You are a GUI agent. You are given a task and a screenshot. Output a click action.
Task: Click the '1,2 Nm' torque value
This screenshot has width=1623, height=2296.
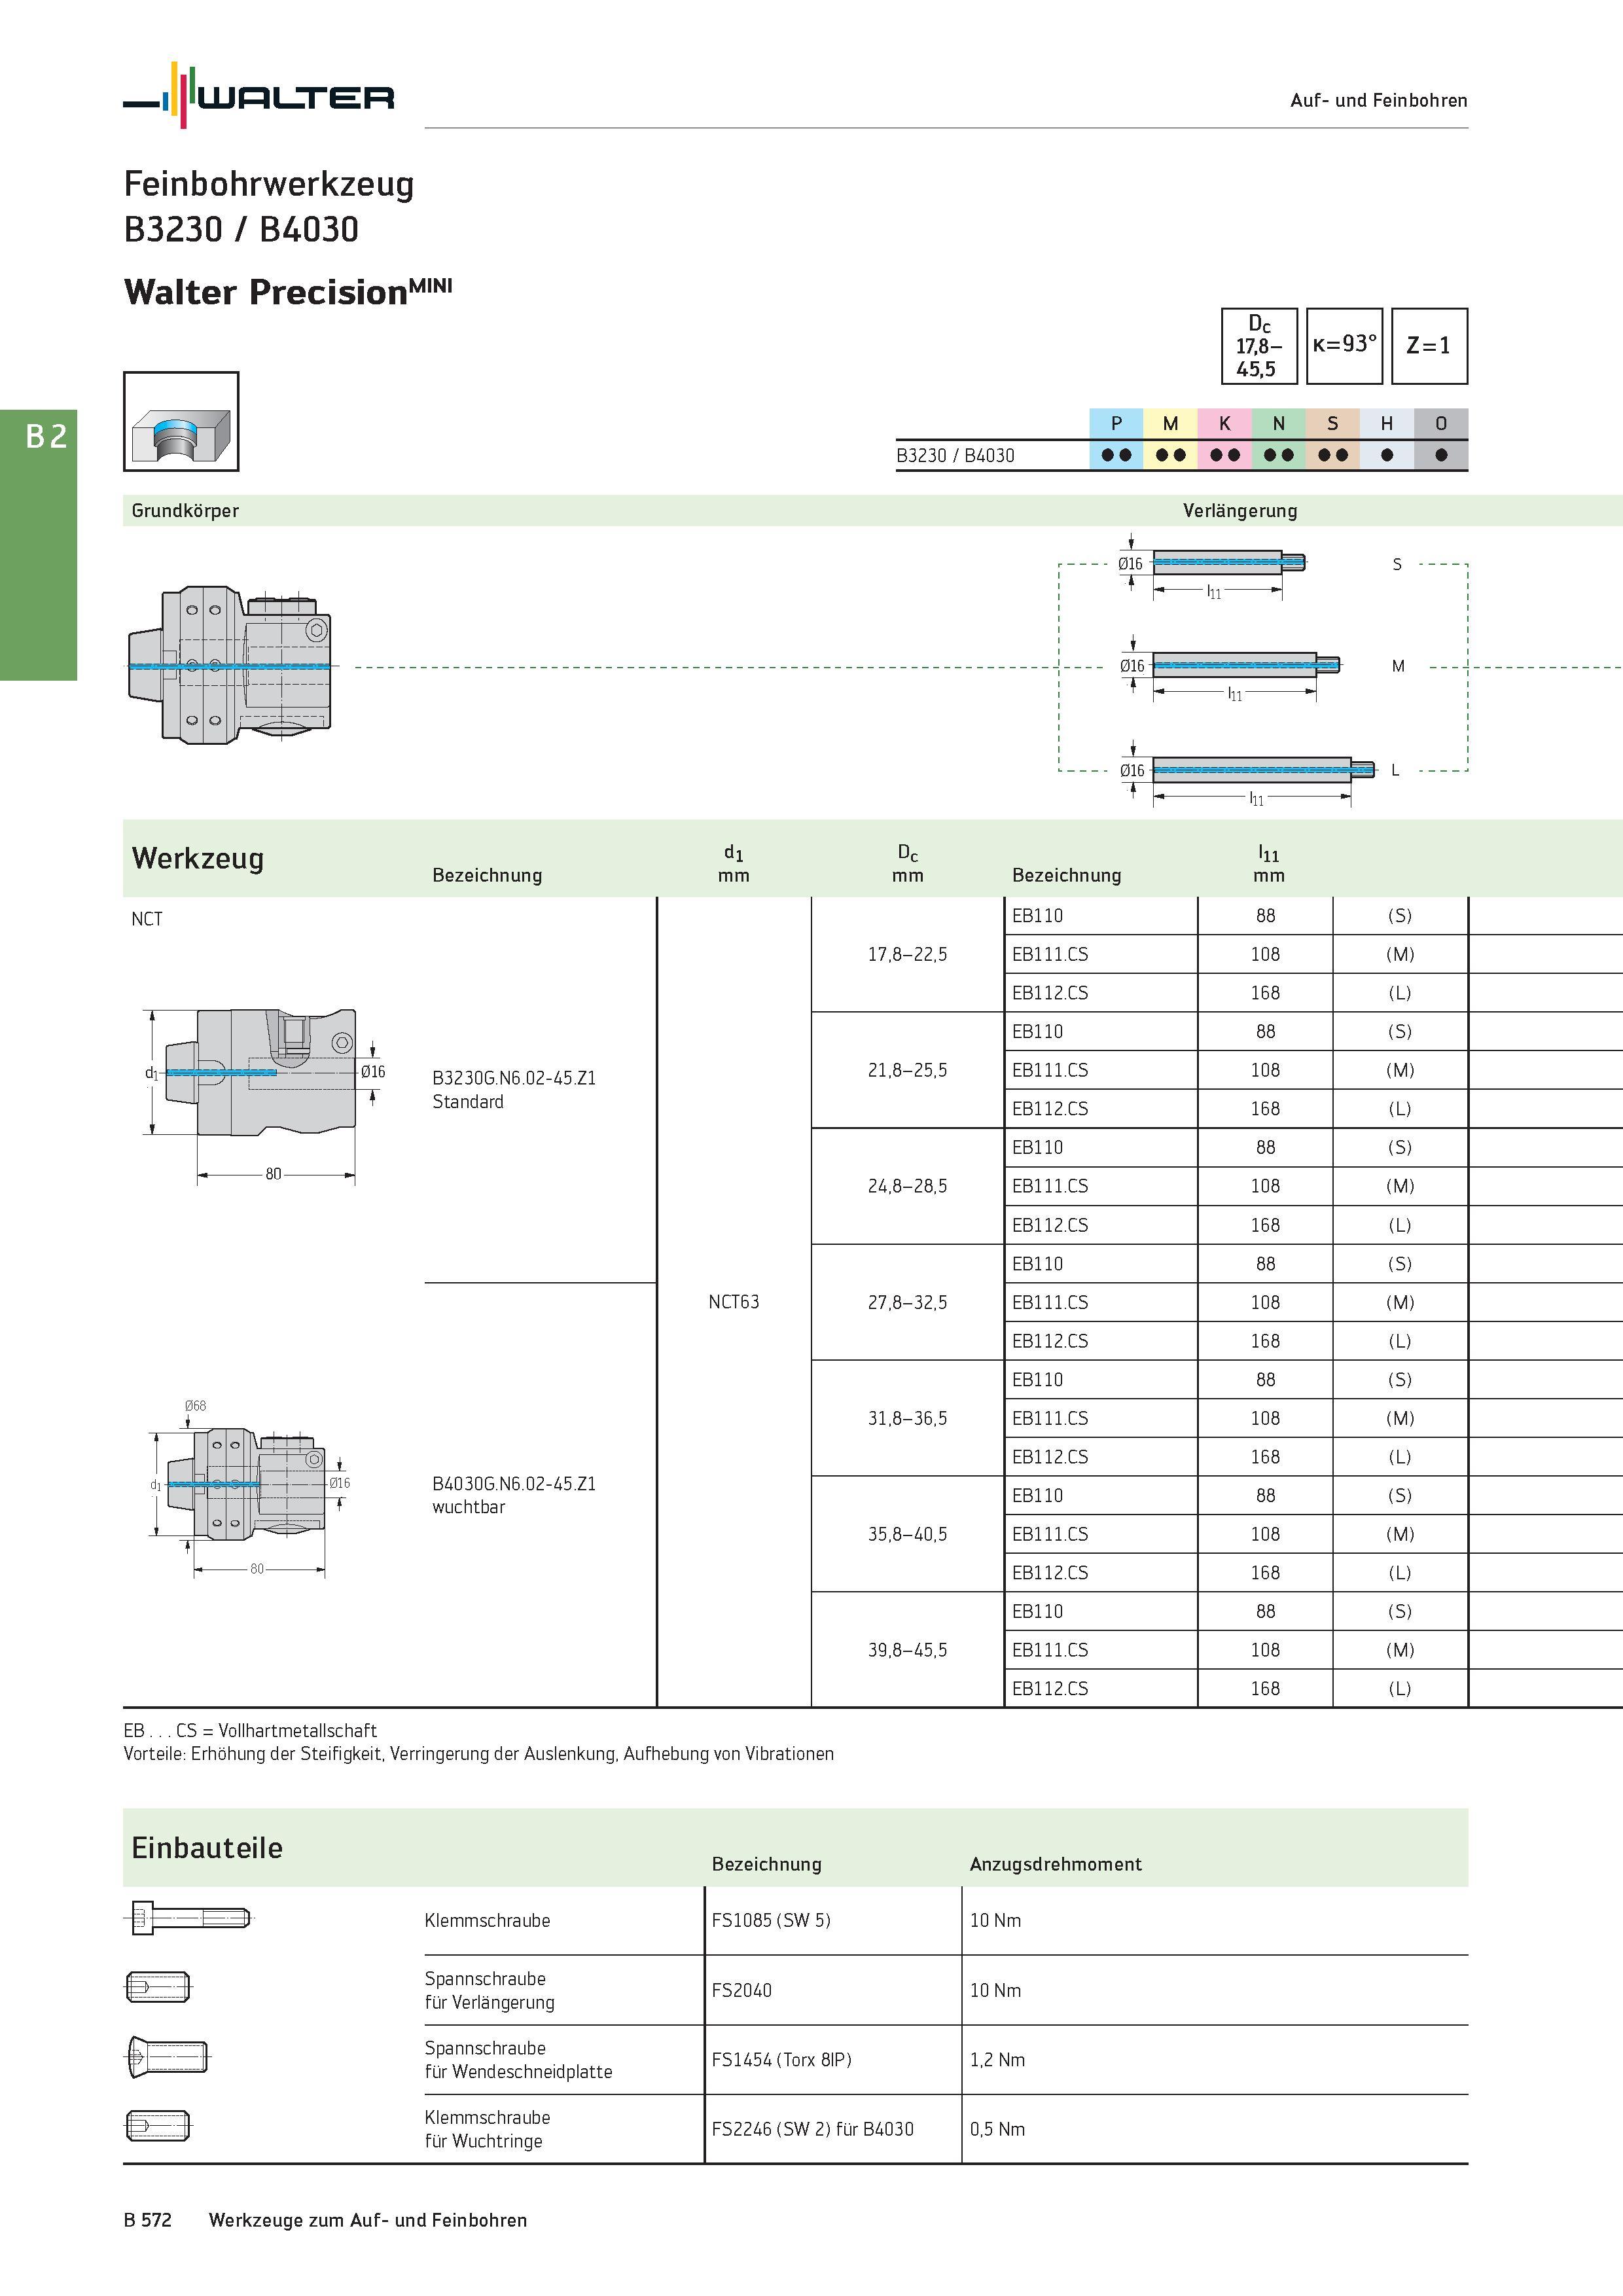tap(998, 2060)
